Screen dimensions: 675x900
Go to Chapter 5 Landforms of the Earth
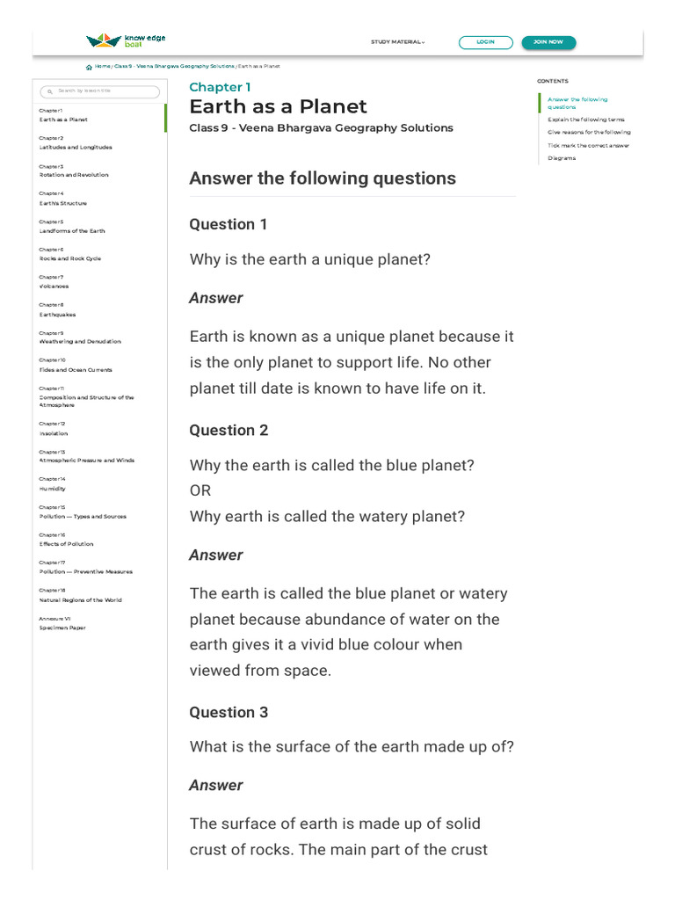pyautogui.click(x=72, y=230)
